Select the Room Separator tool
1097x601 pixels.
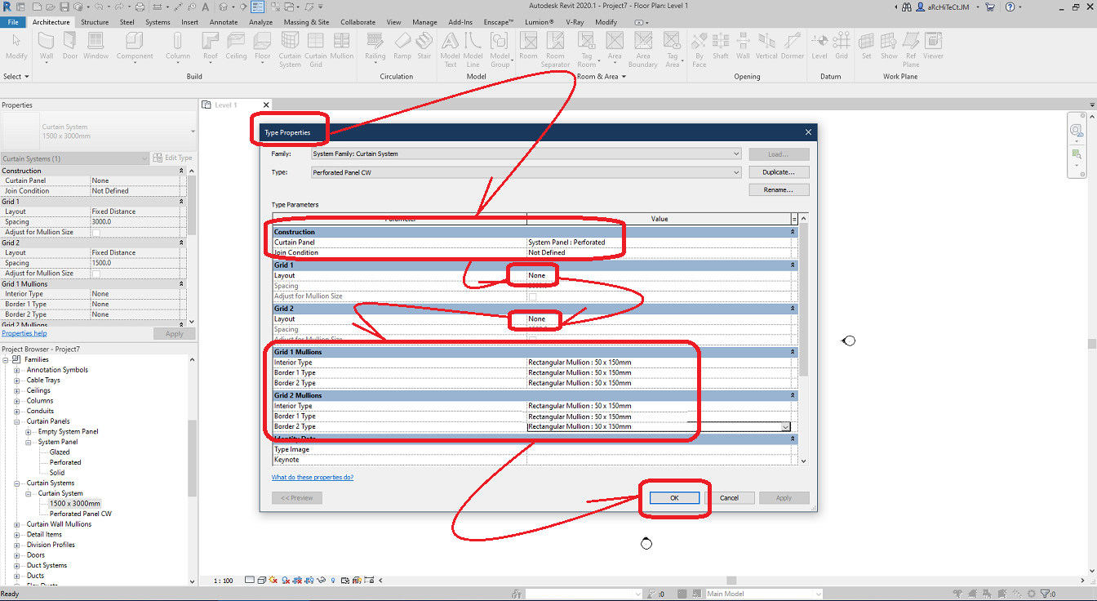[555, 47]
